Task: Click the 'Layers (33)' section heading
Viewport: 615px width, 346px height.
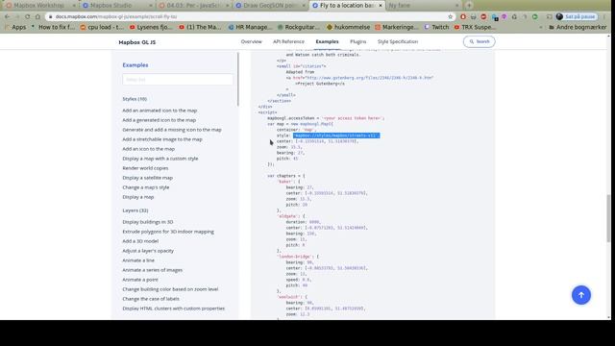Action: coord(135,210)
